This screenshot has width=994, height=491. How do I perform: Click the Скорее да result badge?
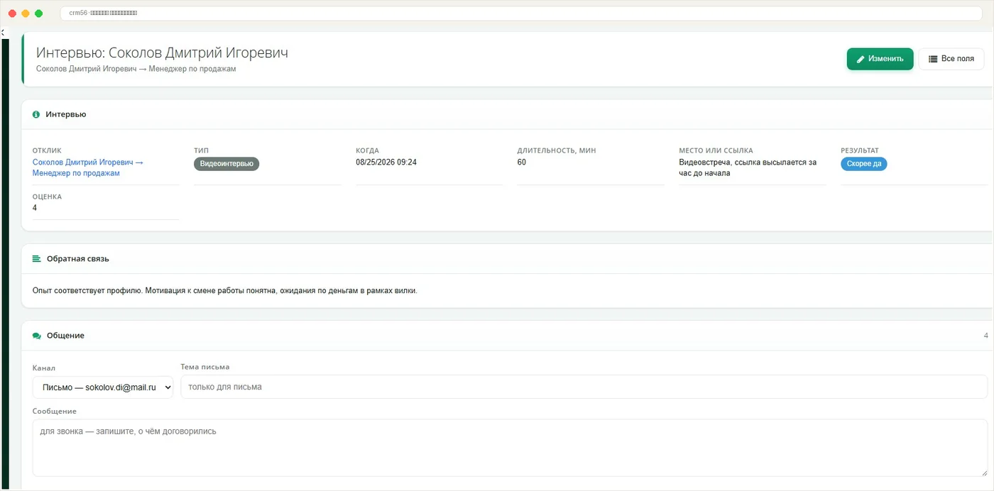click(864, 164)
